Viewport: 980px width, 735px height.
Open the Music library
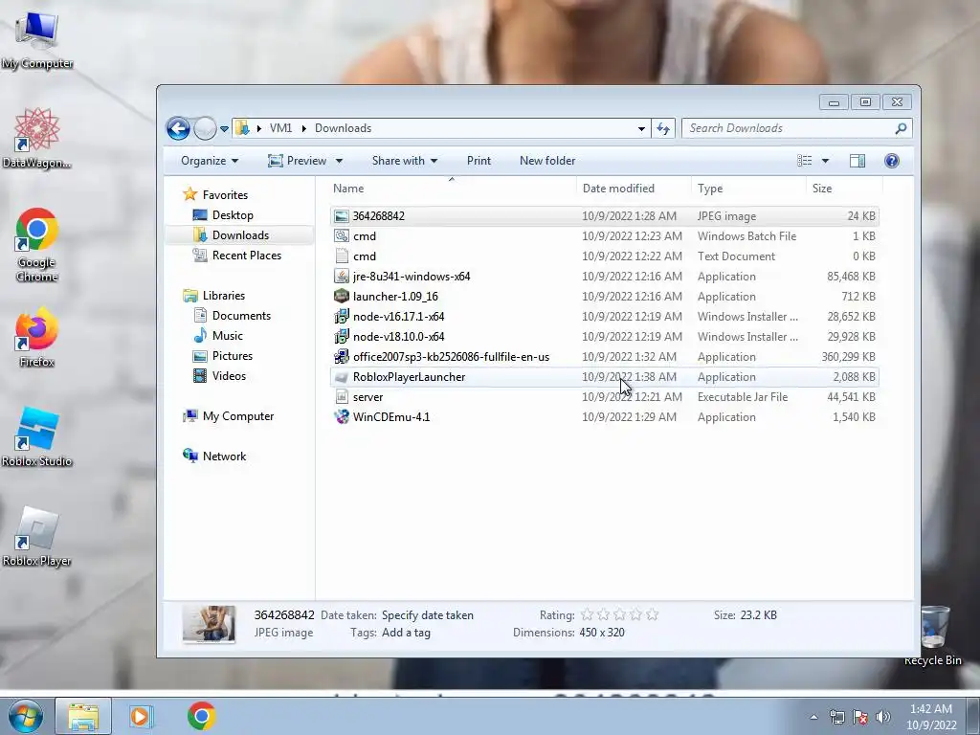pos(227,336)
